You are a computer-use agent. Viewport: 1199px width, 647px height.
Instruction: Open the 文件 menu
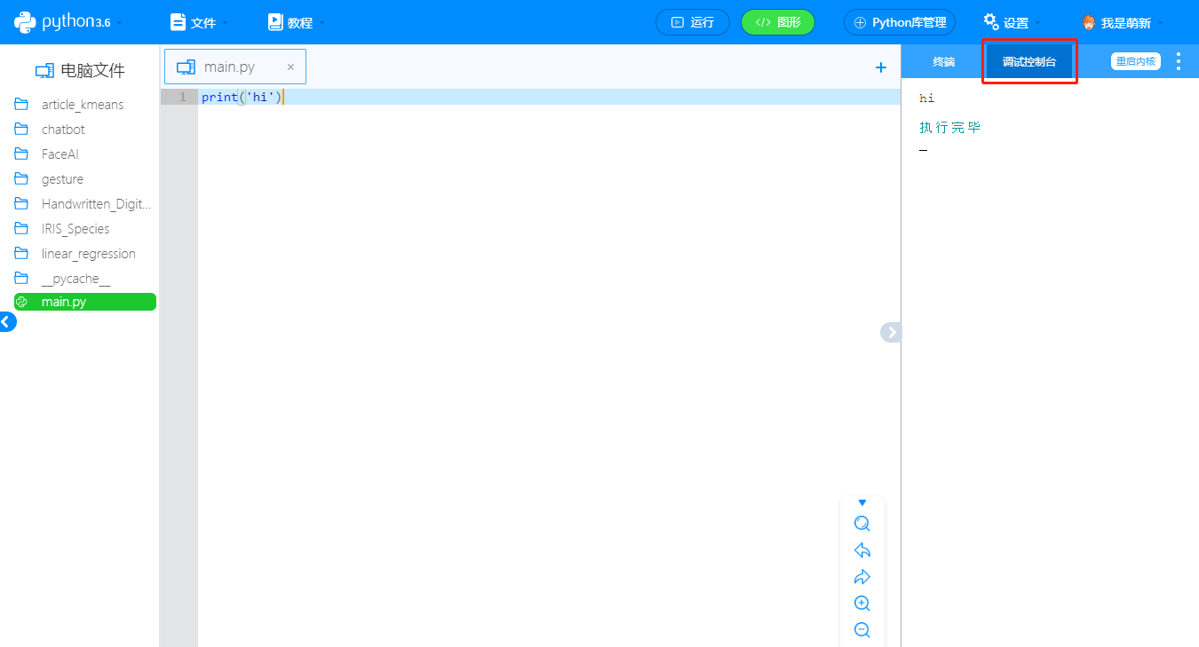[199, 22]
